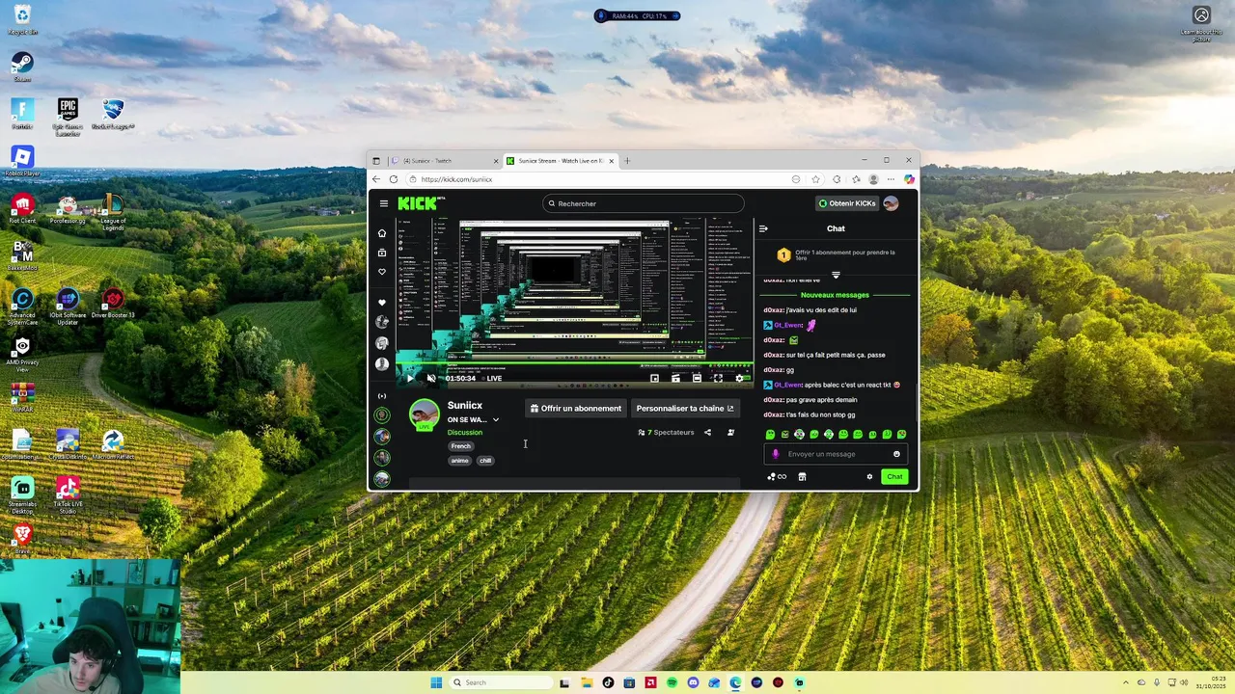Viewport: 1235px width, 694px height.
Task: Click the Rechercher search box
Action: point(644,203)
